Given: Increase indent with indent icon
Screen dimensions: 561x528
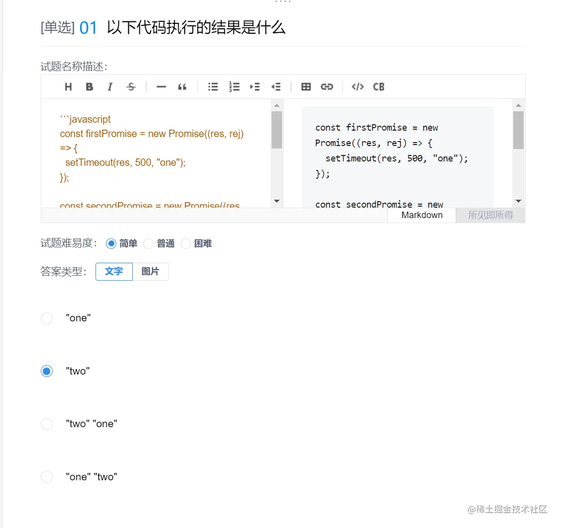Looking at the screenshot, I should click(x=255, y=87).
